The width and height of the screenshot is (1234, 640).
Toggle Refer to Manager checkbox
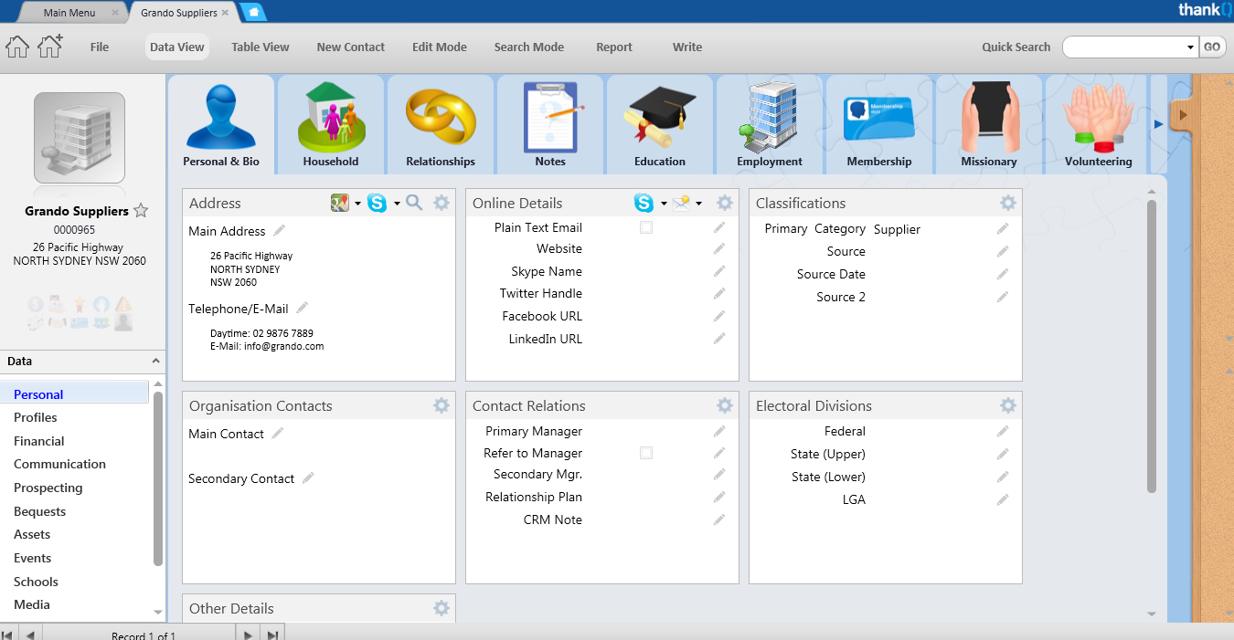point(646,453)
